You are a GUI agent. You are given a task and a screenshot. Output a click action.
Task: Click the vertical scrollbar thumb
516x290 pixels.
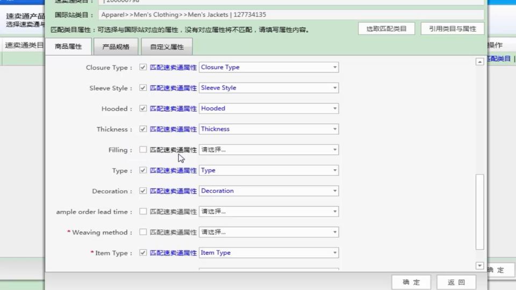tap(479, 212)
